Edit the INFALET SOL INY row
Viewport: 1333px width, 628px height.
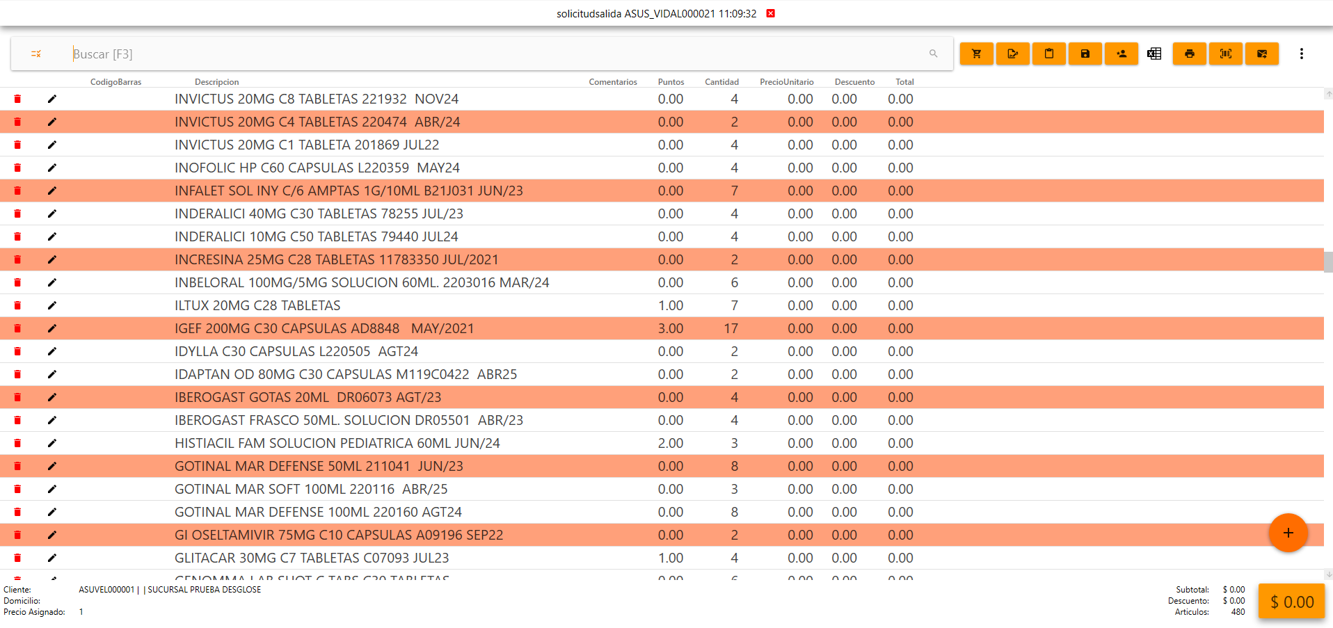pyautogui.click(x=52, y=191)
